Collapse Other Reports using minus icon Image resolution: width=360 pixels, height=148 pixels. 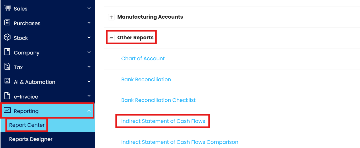[x=111, y=38]
